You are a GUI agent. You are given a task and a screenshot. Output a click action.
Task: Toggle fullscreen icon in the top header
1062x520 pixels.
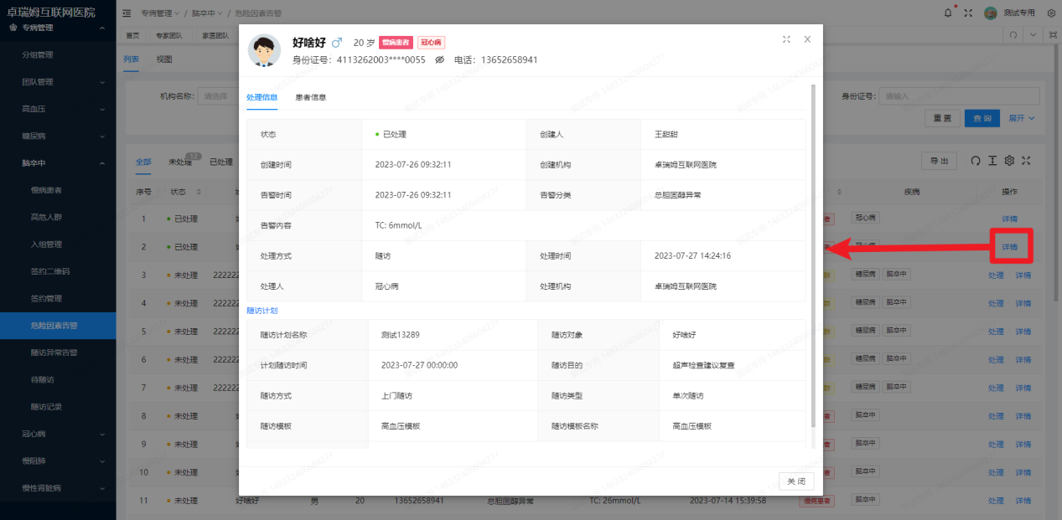coord(968,13)
